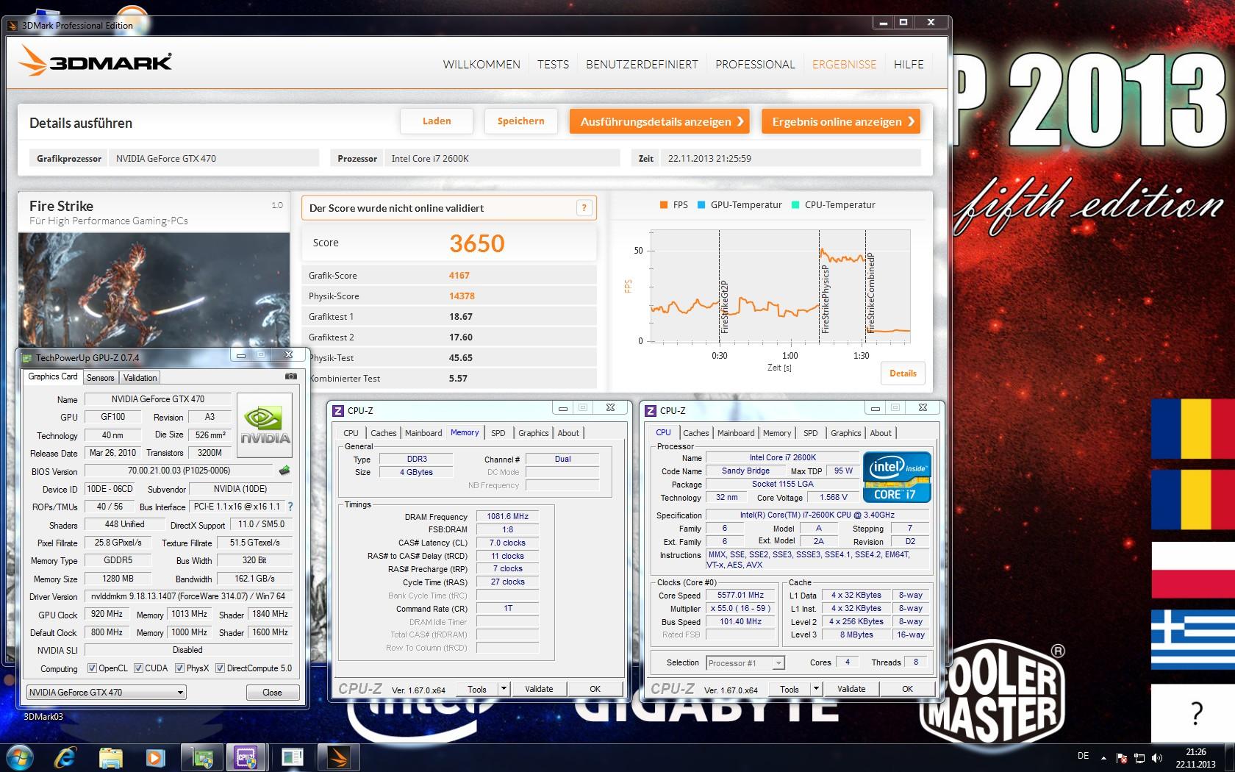Click the 3DMark logo

pyautogui.click(x=96, y=61)
